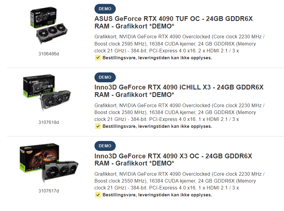This screenshot has width=284, height=211.
Task: Click the DEMO badge above Inno3D iCHILL X3
Action: coord(105,78)
